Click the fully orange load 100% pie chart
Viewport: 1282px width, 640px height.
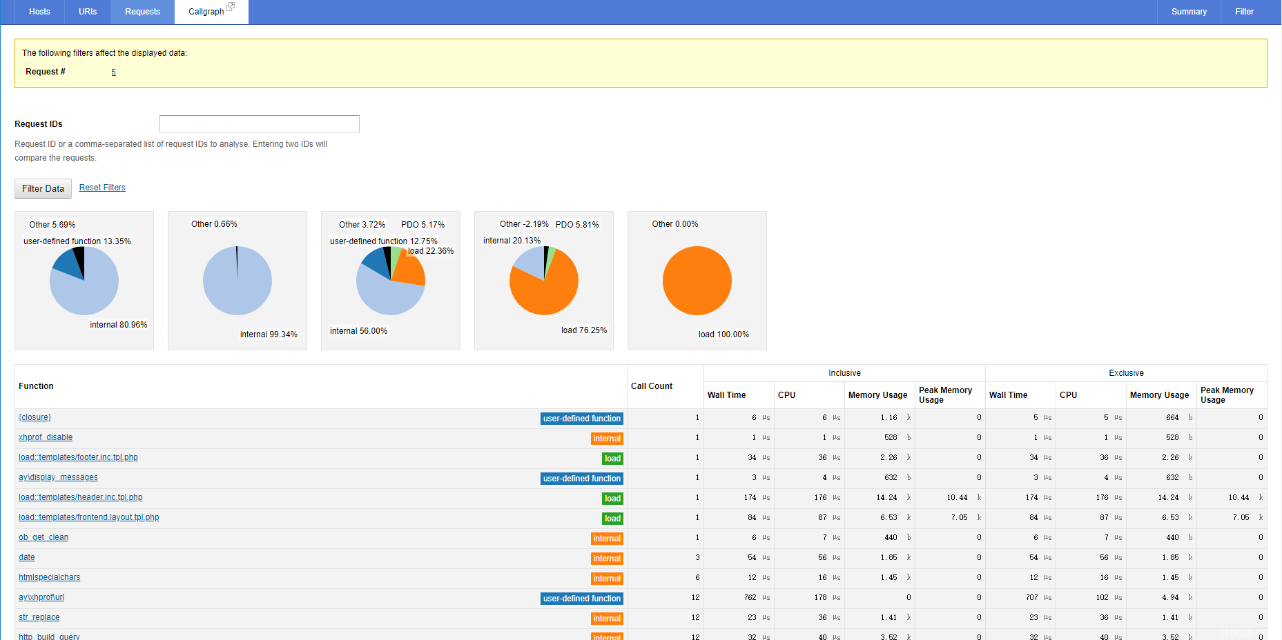pyautogui.click(x=697, y=281)
